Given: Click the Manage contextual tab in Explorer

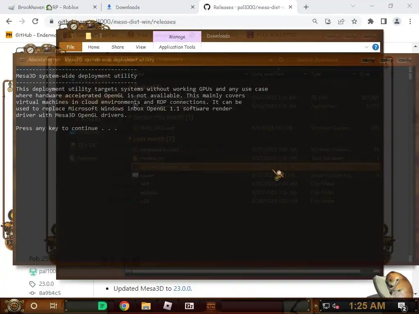Looking at the screenshot, I should (x=177, y=36).
